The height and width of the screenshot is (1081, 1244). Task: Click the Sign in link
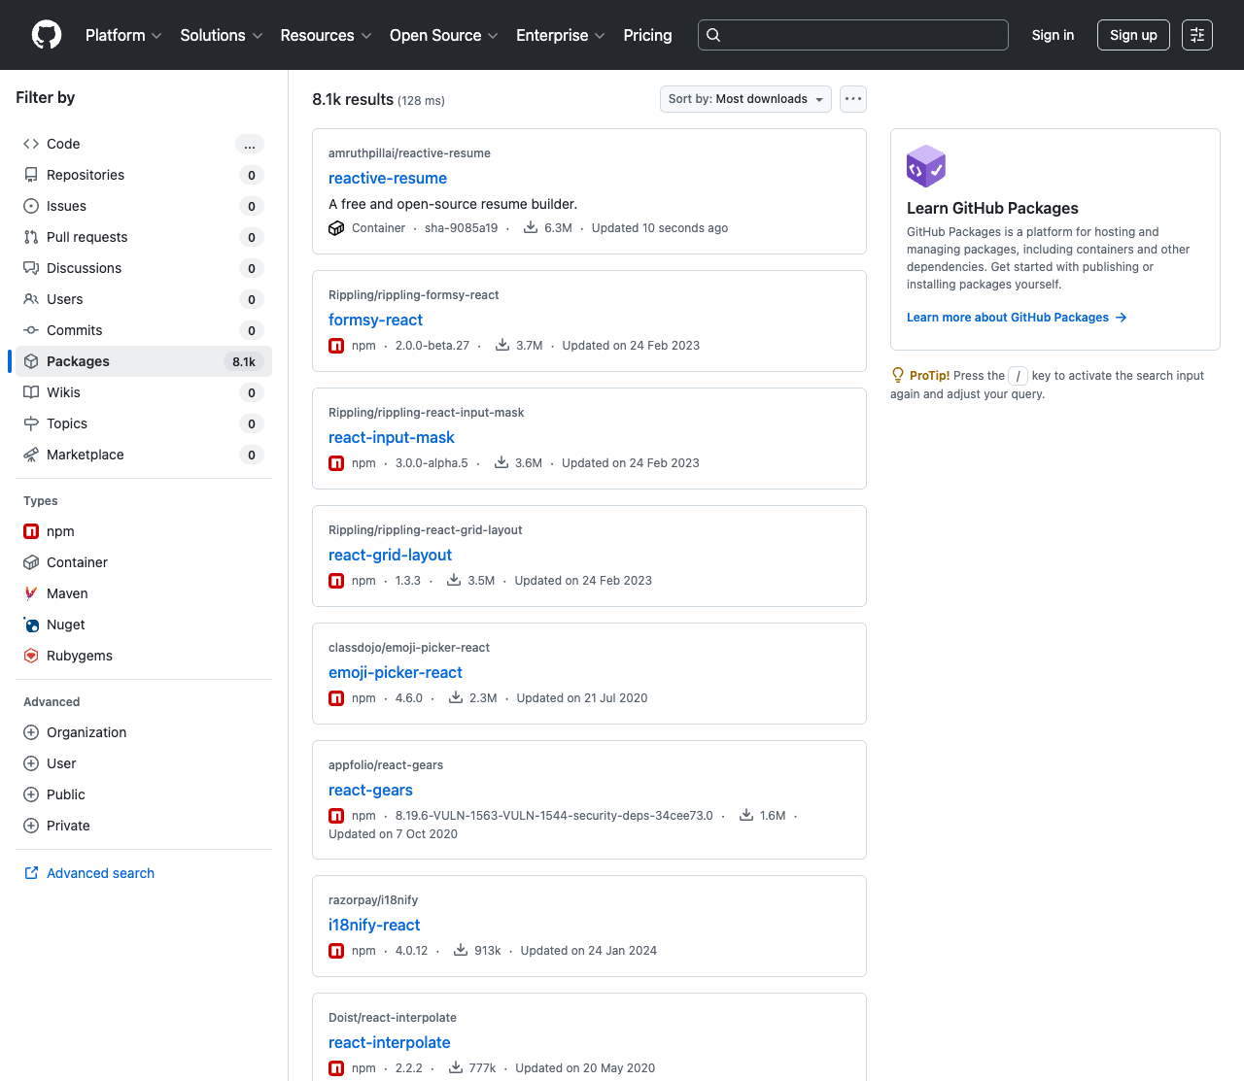[x=1053, y=35]
